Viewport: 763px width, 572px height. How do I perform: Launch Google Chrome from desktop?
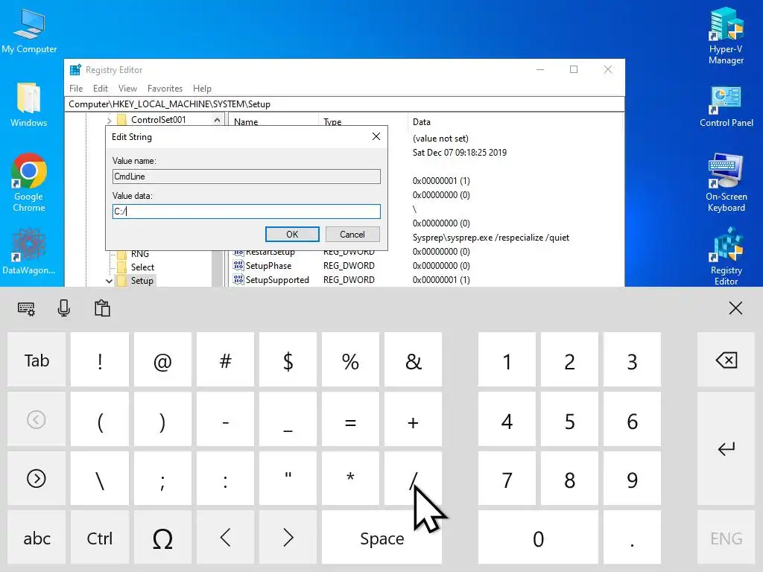click(29, 182)
